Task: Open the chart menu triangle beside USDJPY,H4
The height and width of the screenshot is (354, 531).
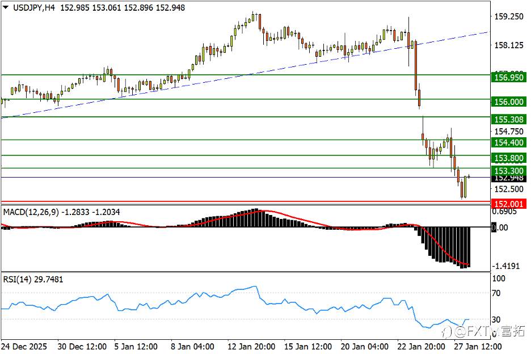Action: click(6, 7)
